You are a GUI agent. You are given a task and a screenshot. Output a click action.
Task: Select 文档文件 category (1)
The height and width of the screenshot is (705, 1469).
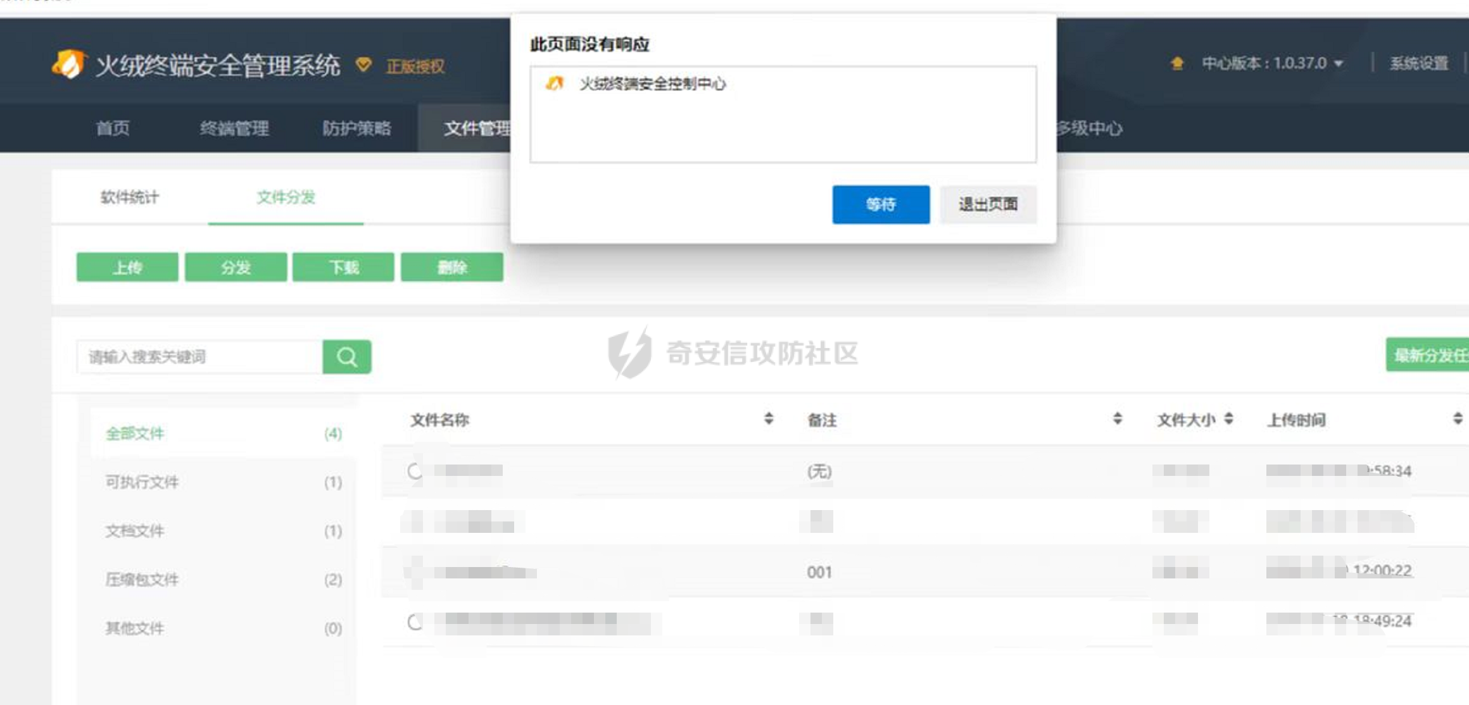(224, 531)
